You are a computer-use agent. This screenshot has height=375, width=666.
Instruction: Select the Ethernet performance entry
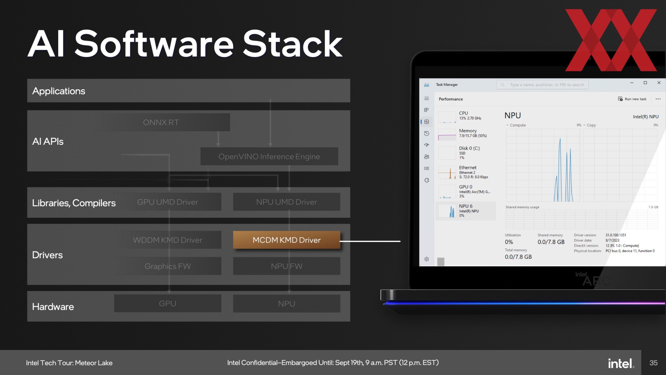point(466,172)
